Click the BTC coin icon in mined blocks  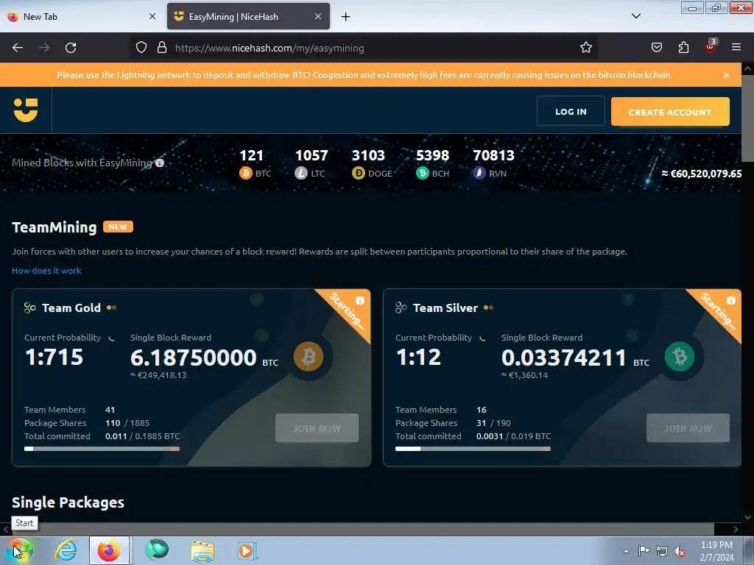coord(246,173)
